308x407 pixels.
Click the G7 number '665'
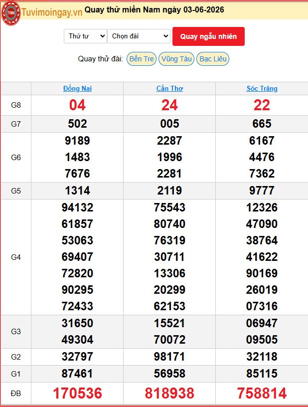(262, 124)
